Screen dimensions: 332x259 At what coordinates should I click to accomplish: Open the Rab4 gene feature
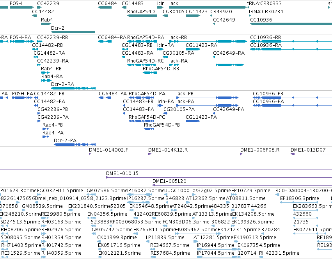pyautogui.click(x=46, y=24)
